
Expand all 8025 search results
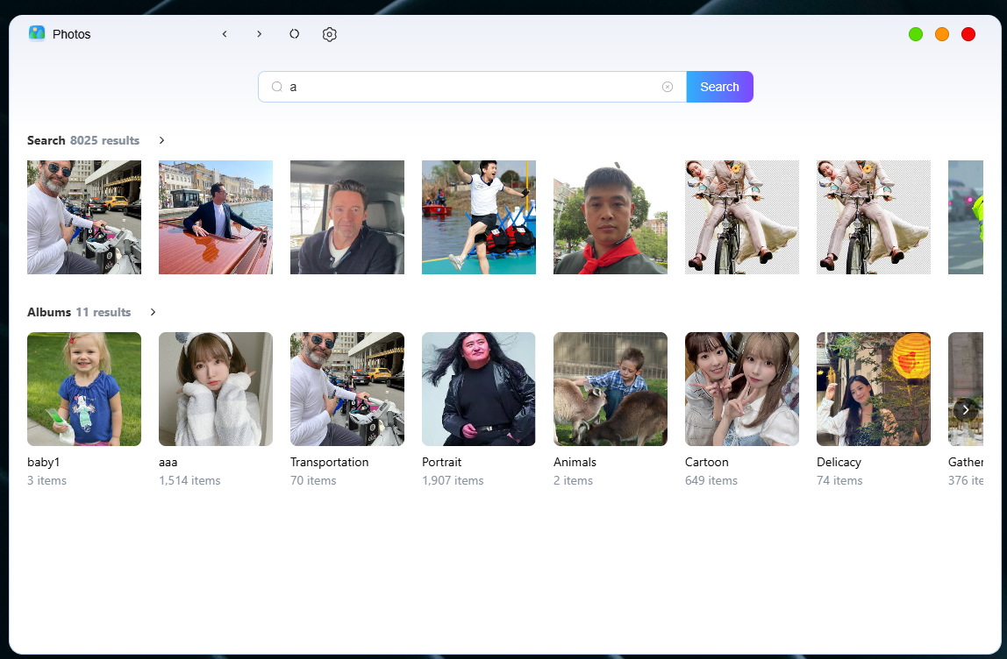tap(161, 140)
